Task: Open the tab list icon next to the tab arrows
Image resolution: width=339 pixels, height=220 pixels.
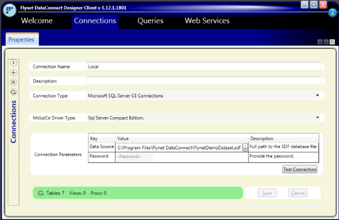Action: coord(332,42)
